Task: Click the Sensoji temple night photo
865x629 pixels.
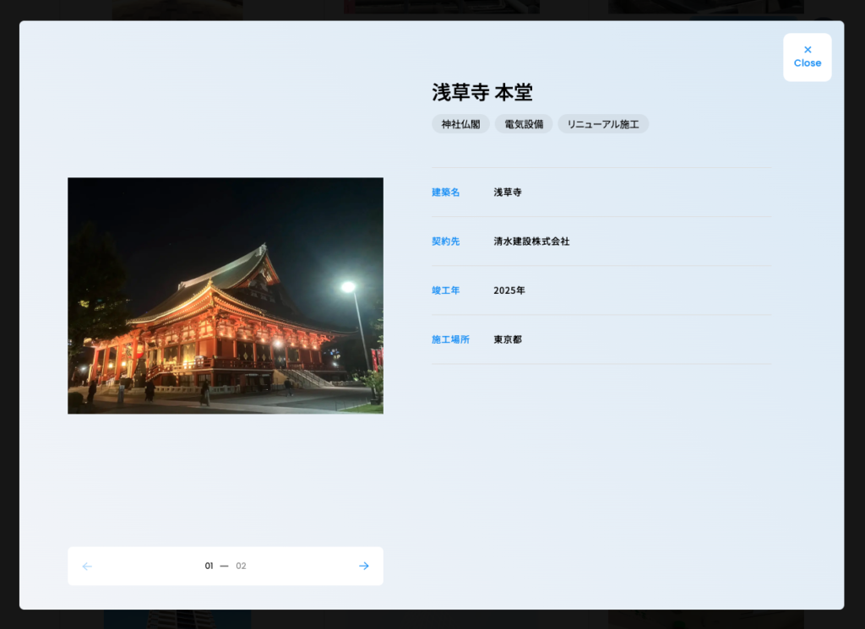Action: click(x=226, y=296)
